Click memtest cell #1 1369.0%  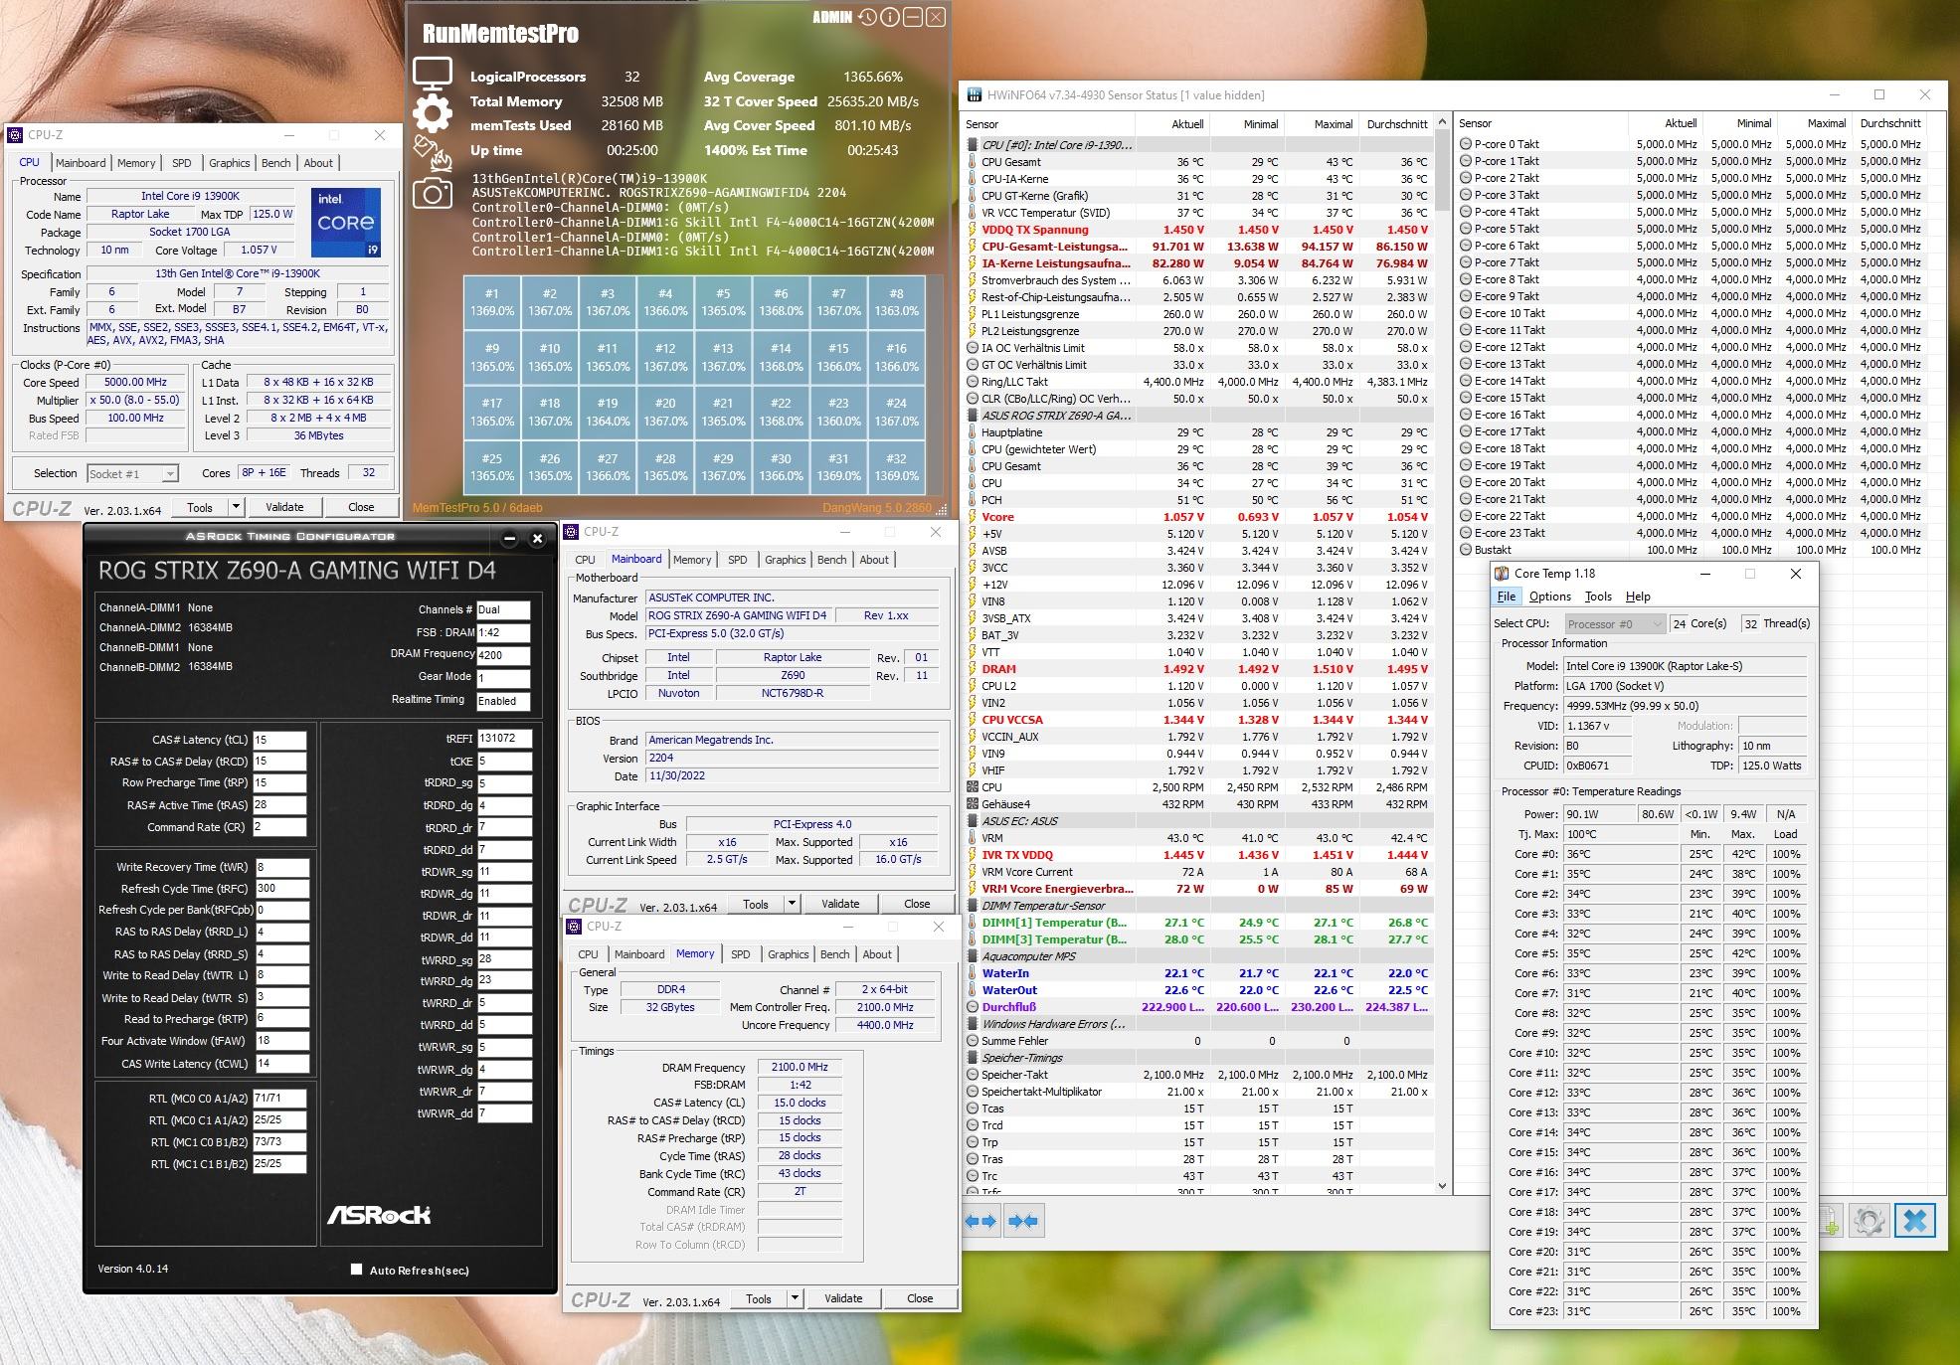pos(492,302)
